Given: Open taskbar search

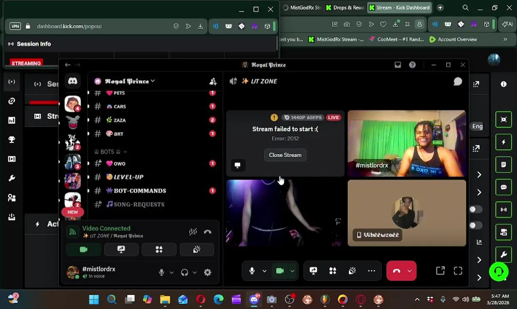Looking at the screenshot, I should tap(112, 299).
